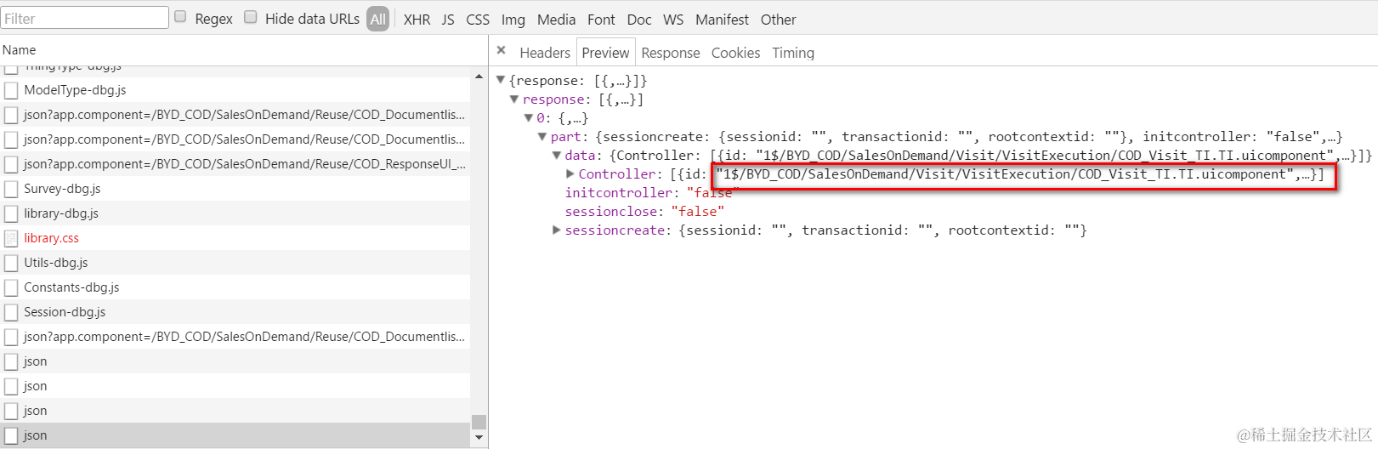The image size is (1378, 449).
Task: Toggle the Hide data URLs checkbox
Action: click(x=251, y=16)
